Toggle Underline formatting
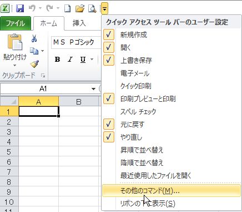242x212 pixels. point(83,60)
